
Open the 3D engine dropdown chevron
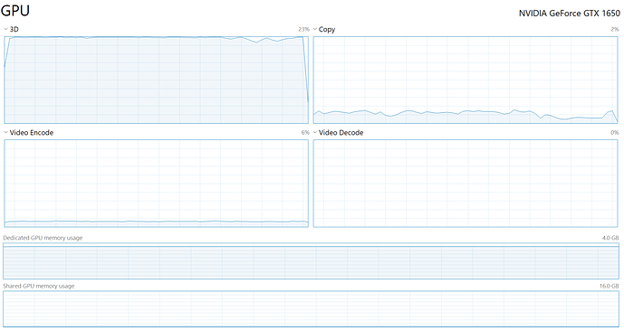(6, 29)
